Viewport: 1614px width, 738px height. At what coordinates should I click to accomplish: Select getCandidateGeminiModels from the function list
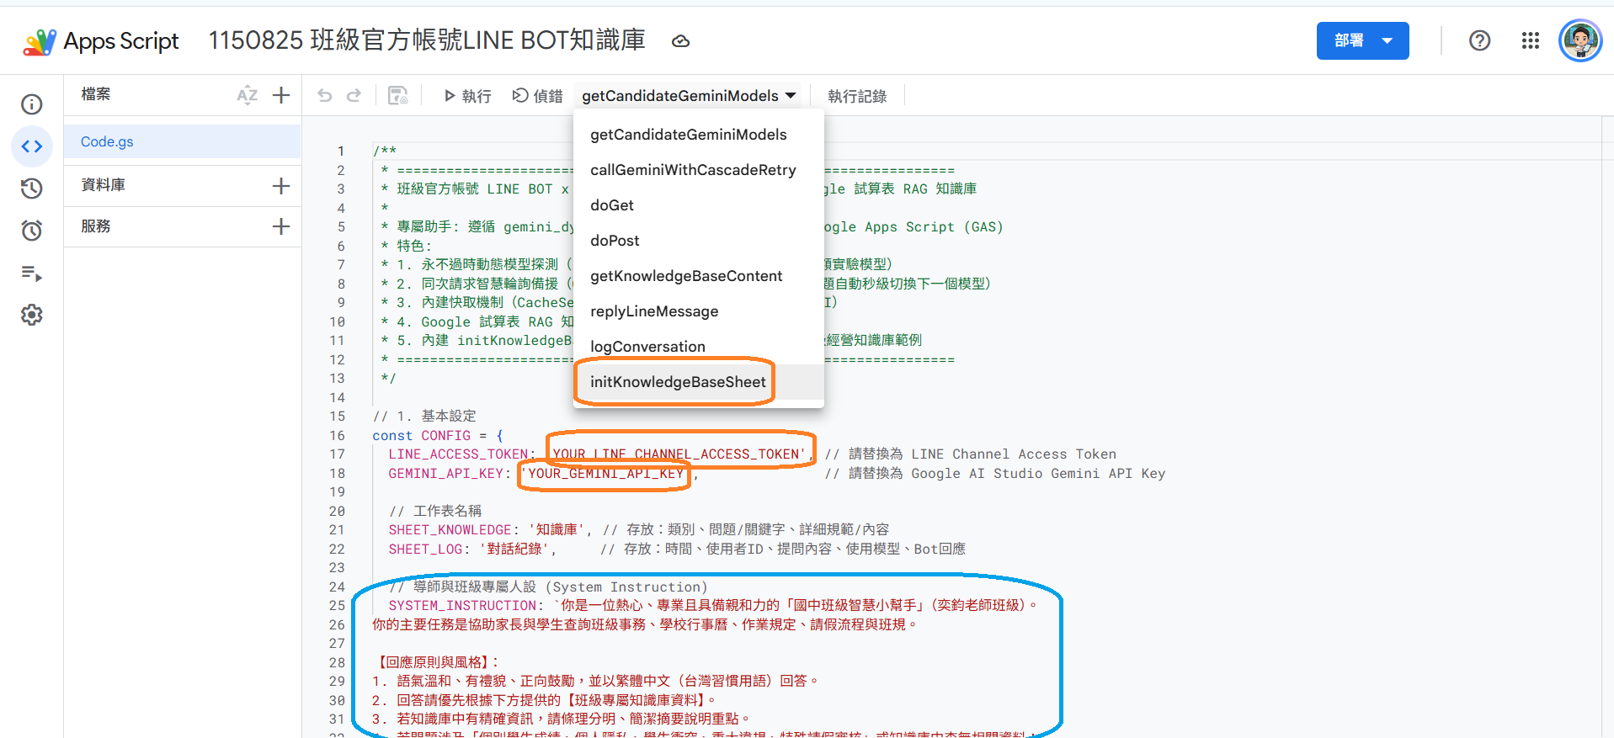698,135
